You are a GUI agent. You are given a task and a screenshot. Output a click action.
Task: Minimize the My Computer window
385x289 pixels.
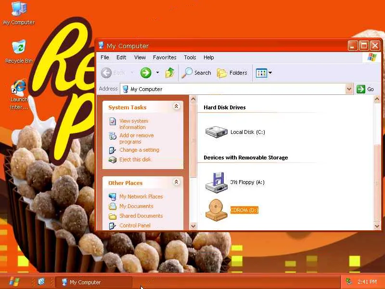pyautogui.click(x=352, y=46)
